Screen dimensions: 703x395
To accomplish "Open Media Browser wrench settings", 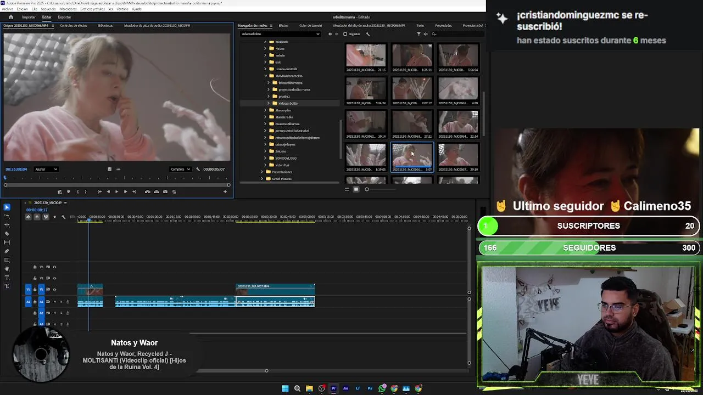I will [367, 34].
